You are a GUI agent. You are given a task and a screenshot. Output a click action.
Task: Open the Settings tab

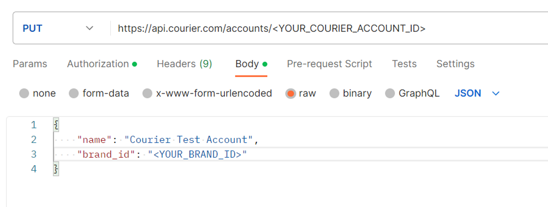coord(455,64)
